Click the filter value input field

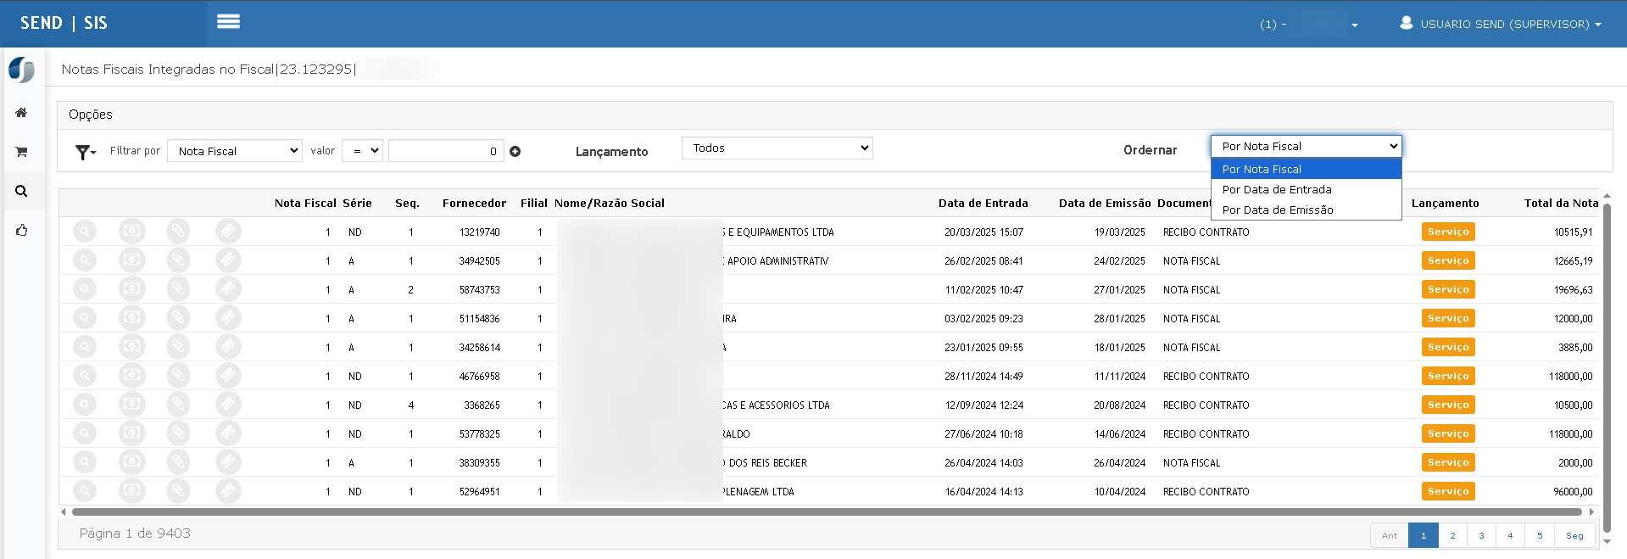pyautogui.click(x=445, y=151)
